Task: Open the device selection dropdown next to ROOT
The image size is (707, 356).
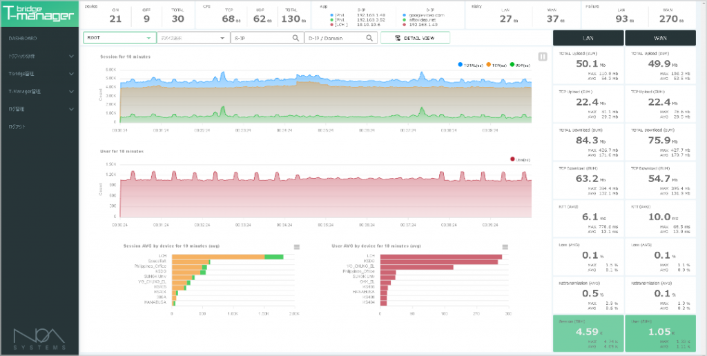Action: click(x=193, y=38)
